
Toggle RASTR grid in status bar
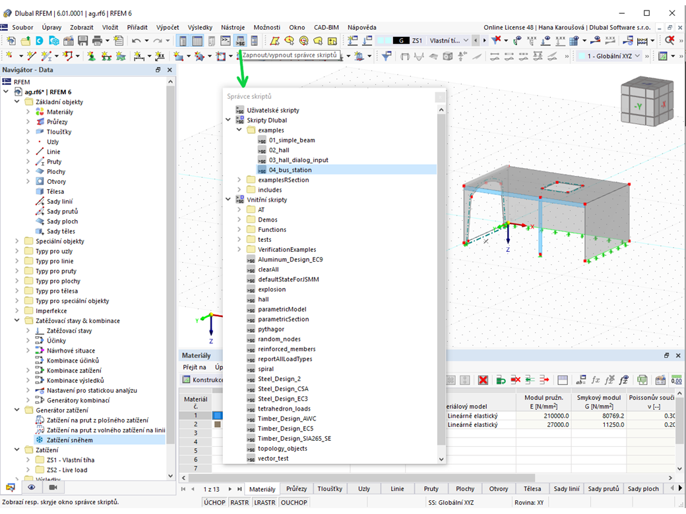coord(239,503)
